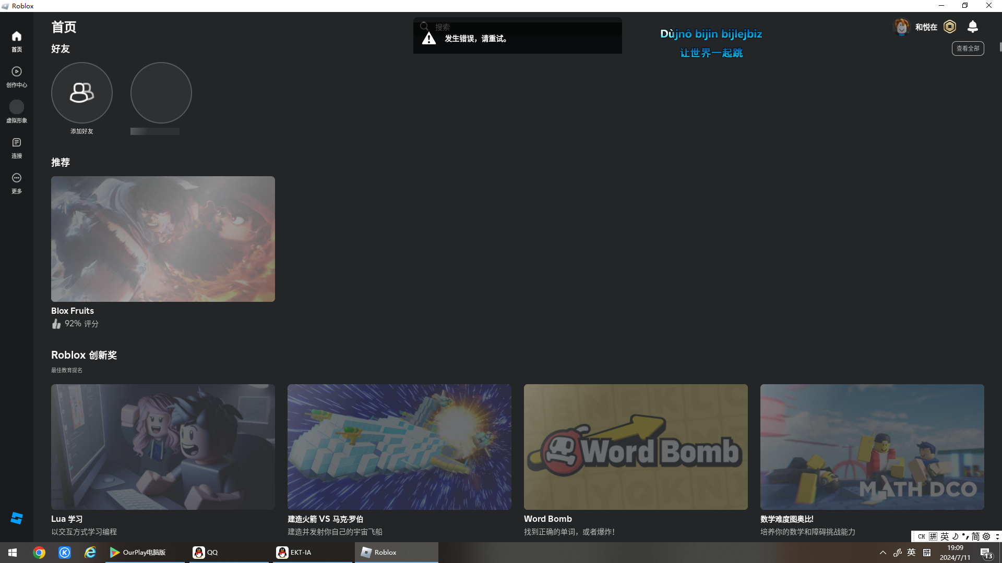
Task: Open the Lua 学习 game thumbnail
Action: point(163,447)
